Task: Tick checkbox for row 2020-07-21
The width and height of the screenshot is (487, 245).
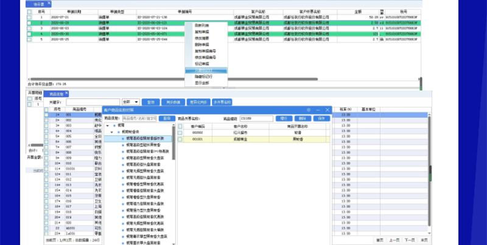Action: coord(29,18)
